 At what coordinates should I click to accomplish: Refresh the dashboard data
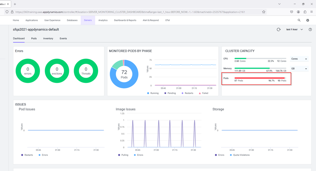click(x=279, y=29)
